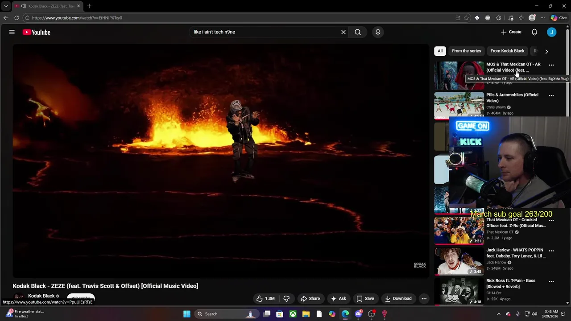Switch to the Kodak Black ZEZE browser tab
The width and height of the screenshot is (571, 321).
coord(47,6)
